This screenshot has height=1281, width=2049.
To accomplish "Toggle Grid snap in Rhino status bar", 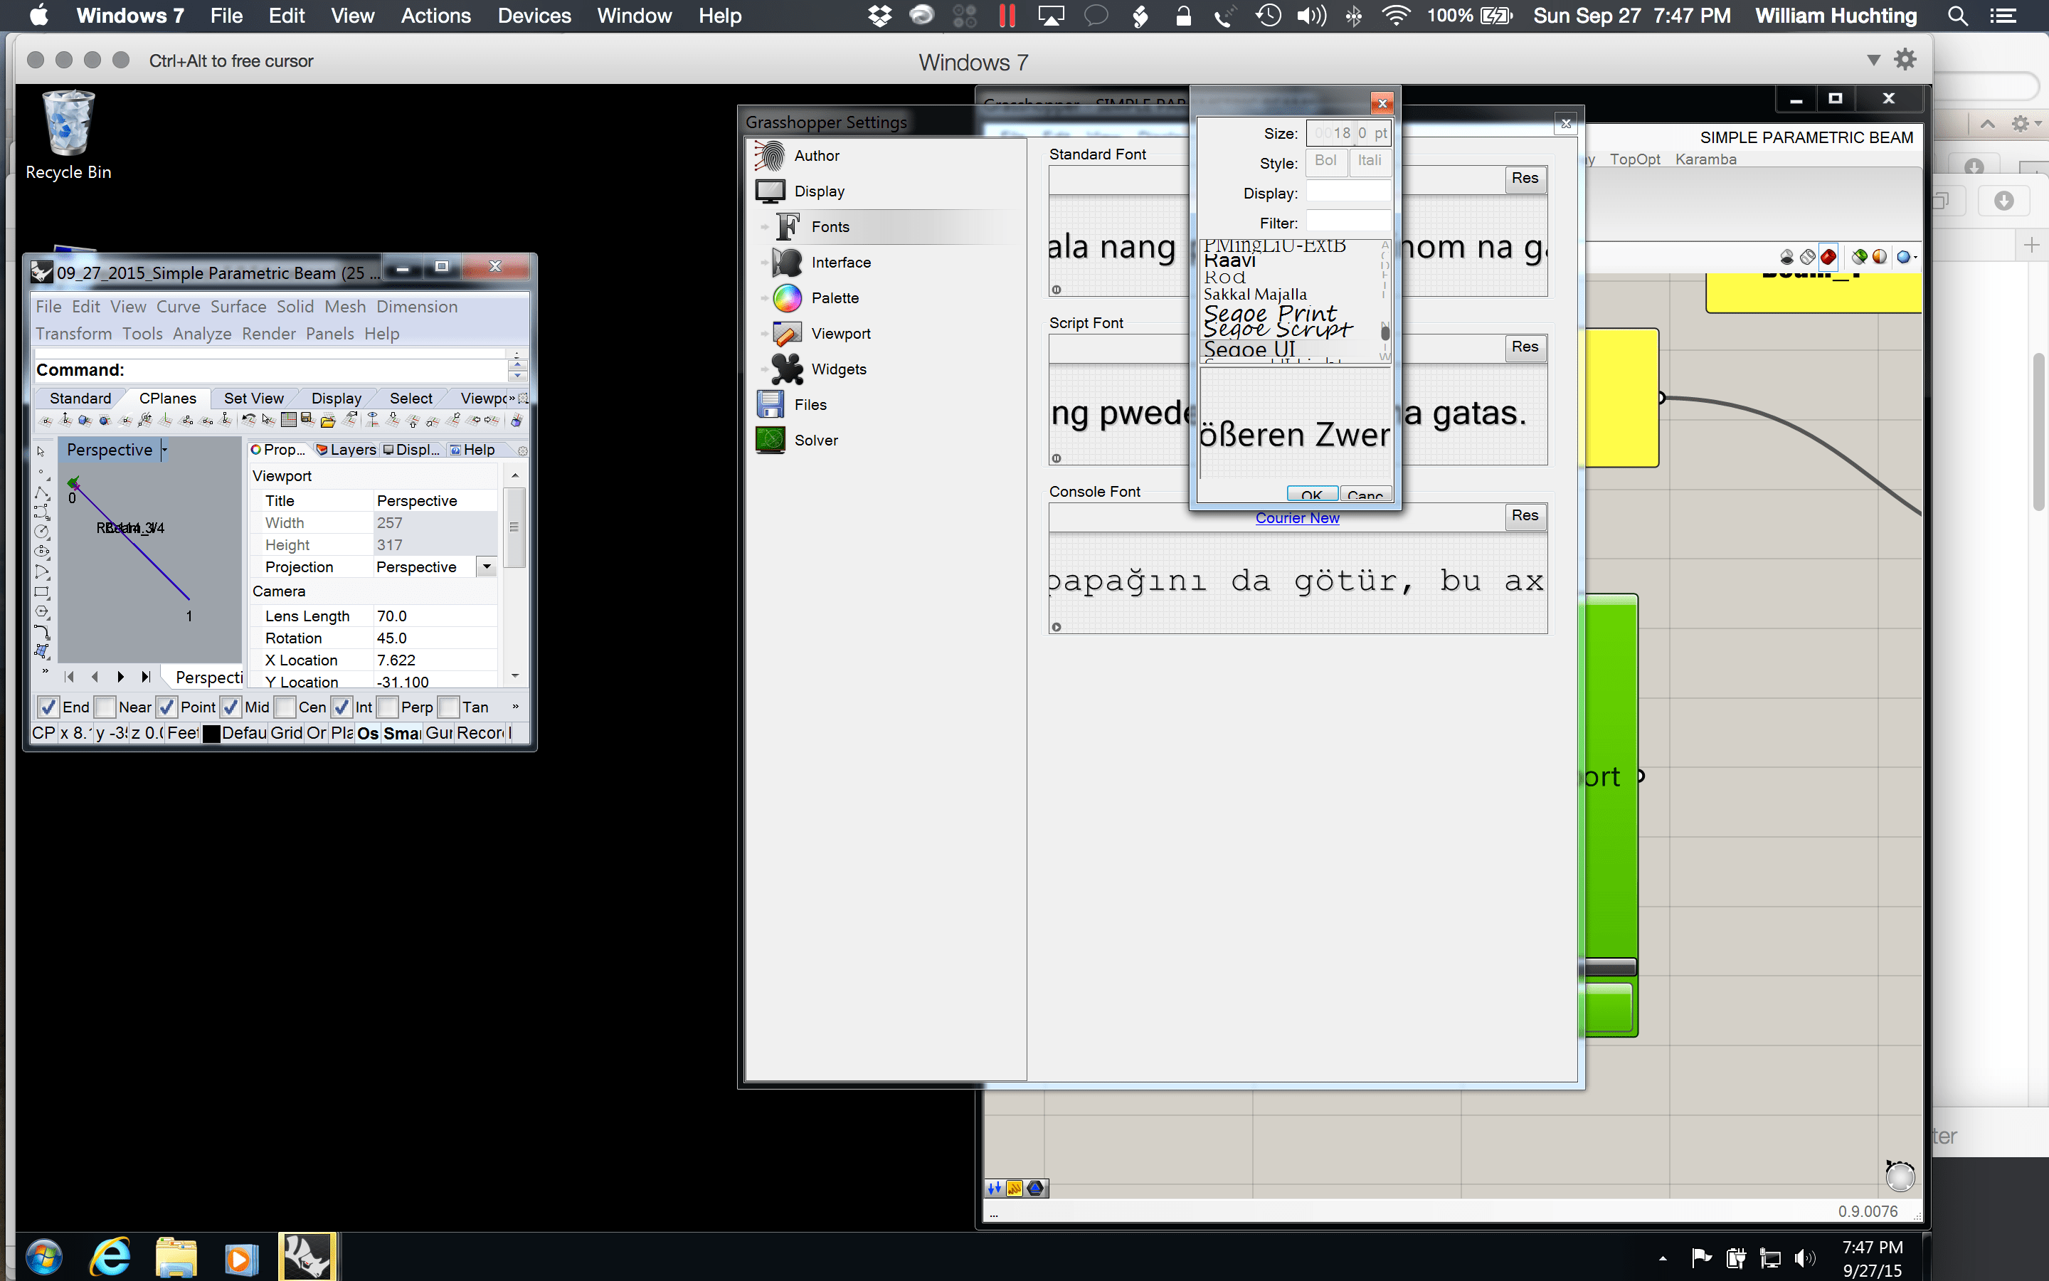I will tap(286, 734).
